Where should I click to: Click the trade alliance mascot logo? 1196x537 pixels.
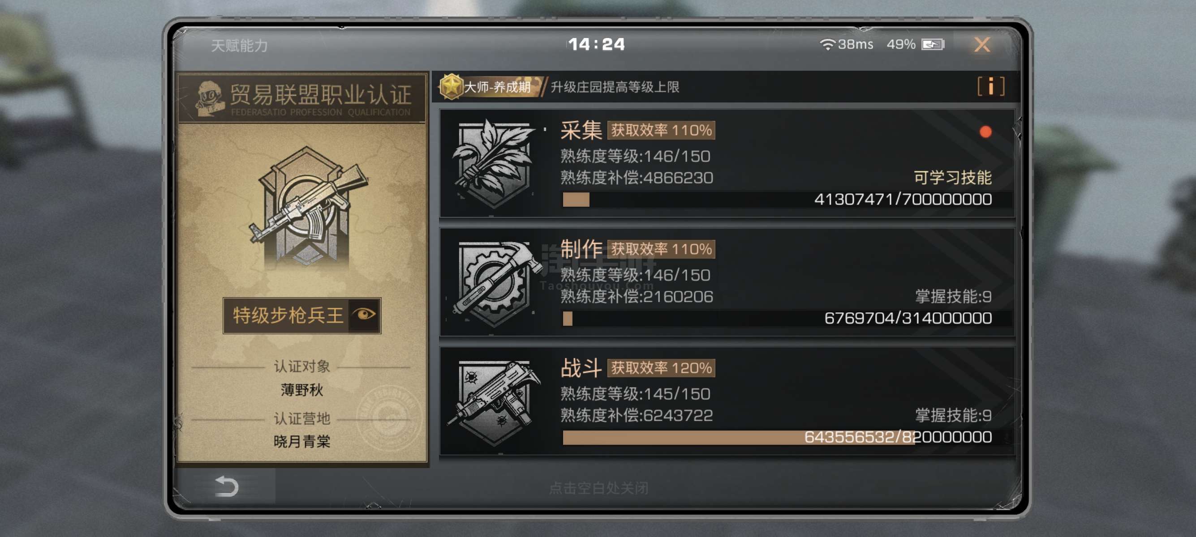point(208,98)
